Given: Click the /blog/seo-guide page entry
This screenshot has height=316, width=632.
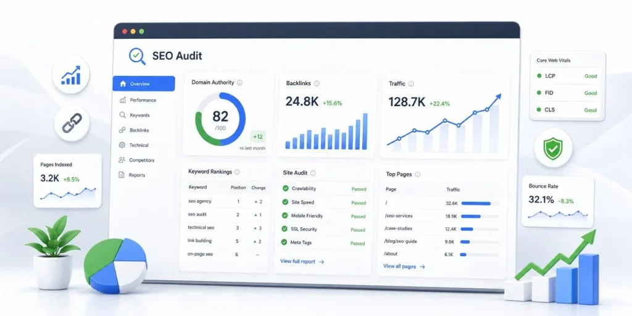Looking at the screenshot, I should (400, 241).
